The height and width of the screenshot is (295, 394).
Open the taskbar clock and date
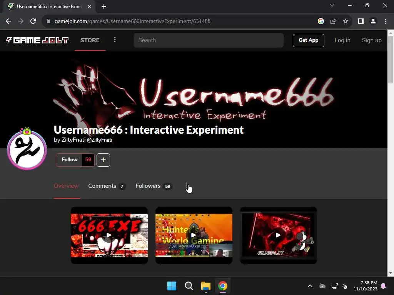pos(366,286)
